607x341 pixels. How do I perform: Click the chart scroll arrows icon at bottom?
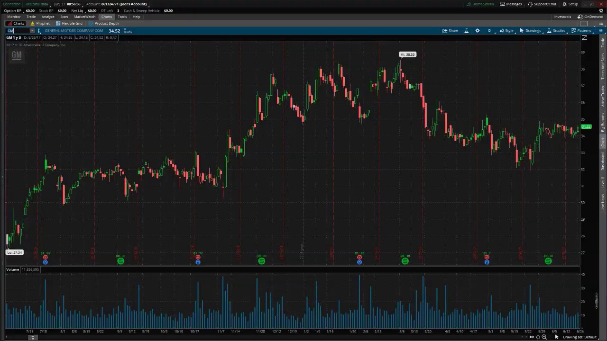click(x=531, y=337)
